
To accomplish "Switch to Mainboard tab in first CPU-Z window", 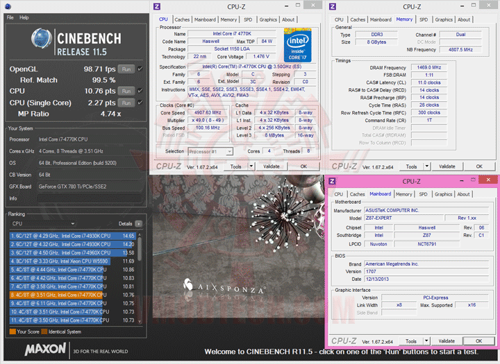I will pyautogui.click(x=205, y=19).
